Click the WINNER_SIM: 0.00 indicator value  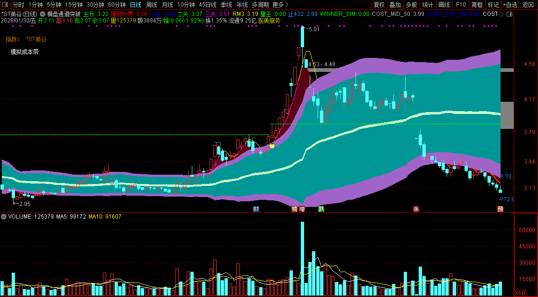tap(344, 14)
